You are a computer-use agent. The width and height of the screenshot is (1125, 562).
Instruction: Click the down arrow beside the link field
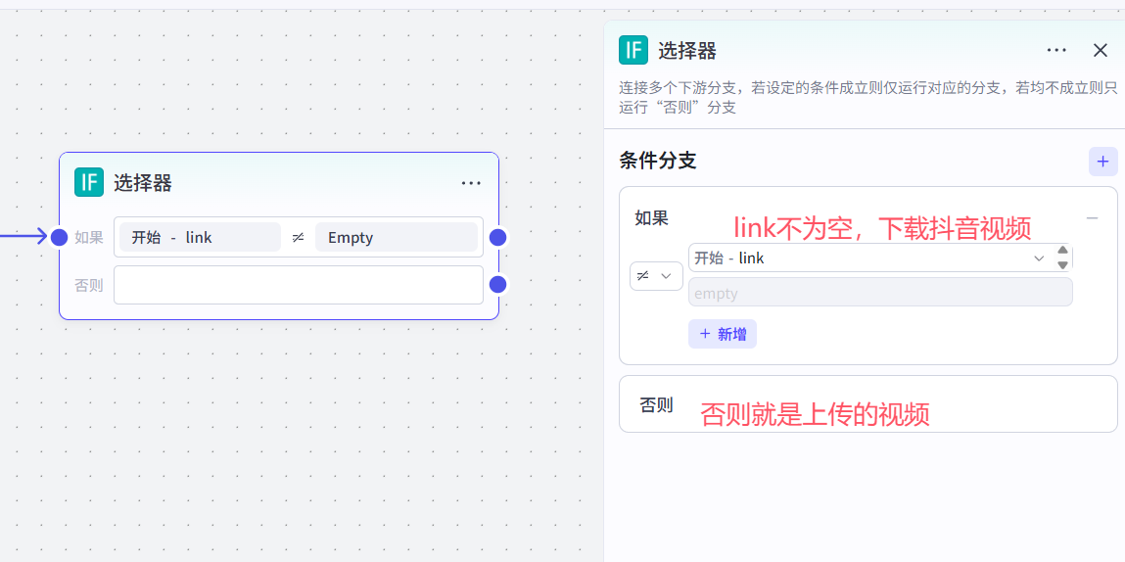click(1063, 265)
